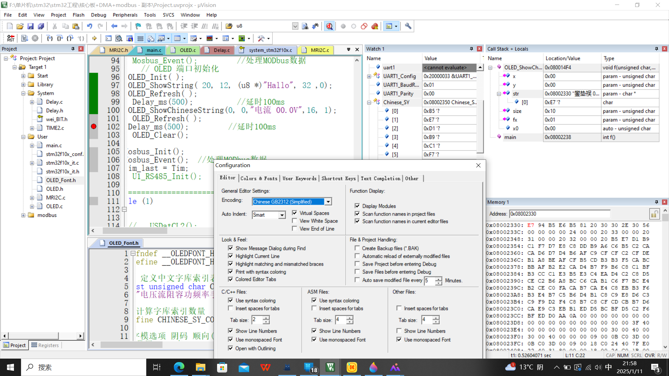669x376 pixels.
Task: Close the Watch 1 panel
Action: [x=479, y=49]
